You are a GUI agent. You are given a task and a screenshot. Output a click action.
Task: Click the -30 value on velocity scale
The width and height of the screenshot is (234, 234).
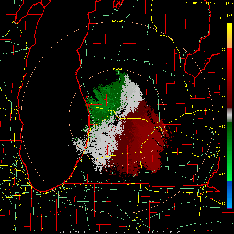(x=222, y=146)
